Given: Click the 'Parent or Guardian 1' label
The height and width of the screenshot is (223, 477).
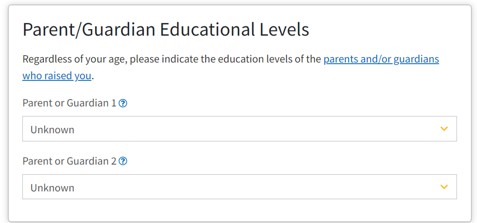Looking at the screenshot, I should tap(70, 104).
